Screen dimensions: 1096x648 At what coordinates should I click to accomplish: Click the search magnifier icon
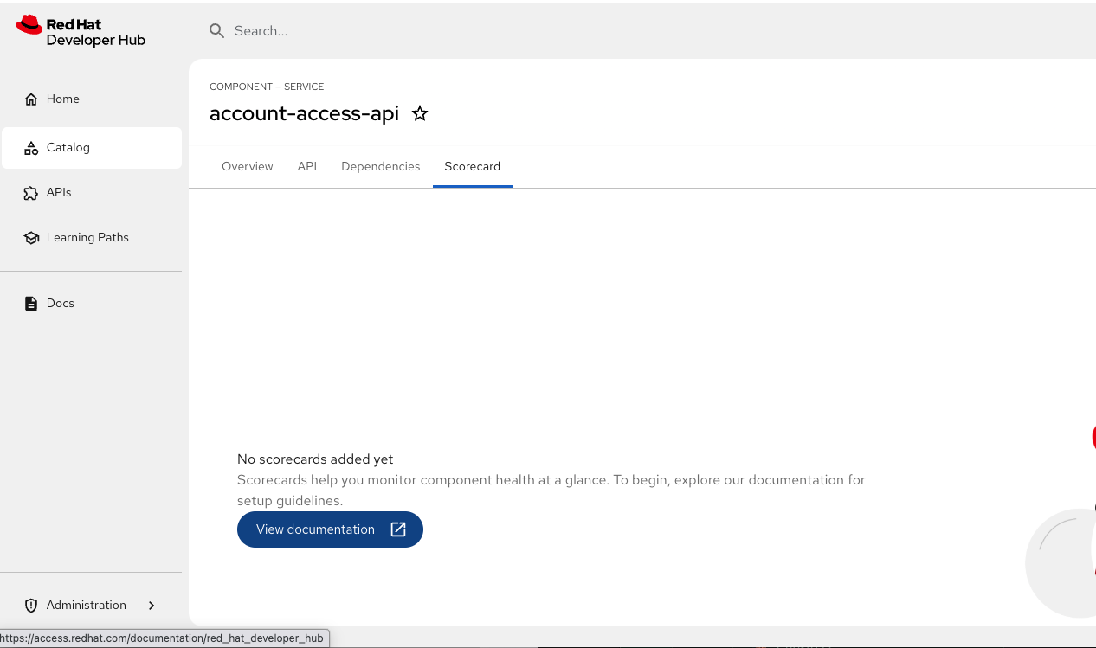216,31
